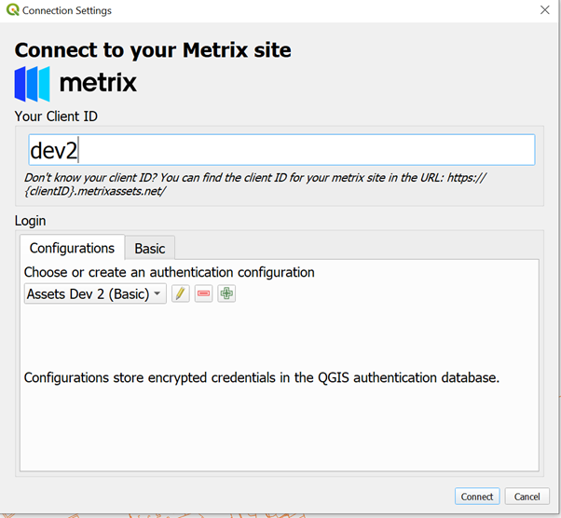The image size is (561, 518).
Task: Click the Connect button
Action: pos(477,497)
